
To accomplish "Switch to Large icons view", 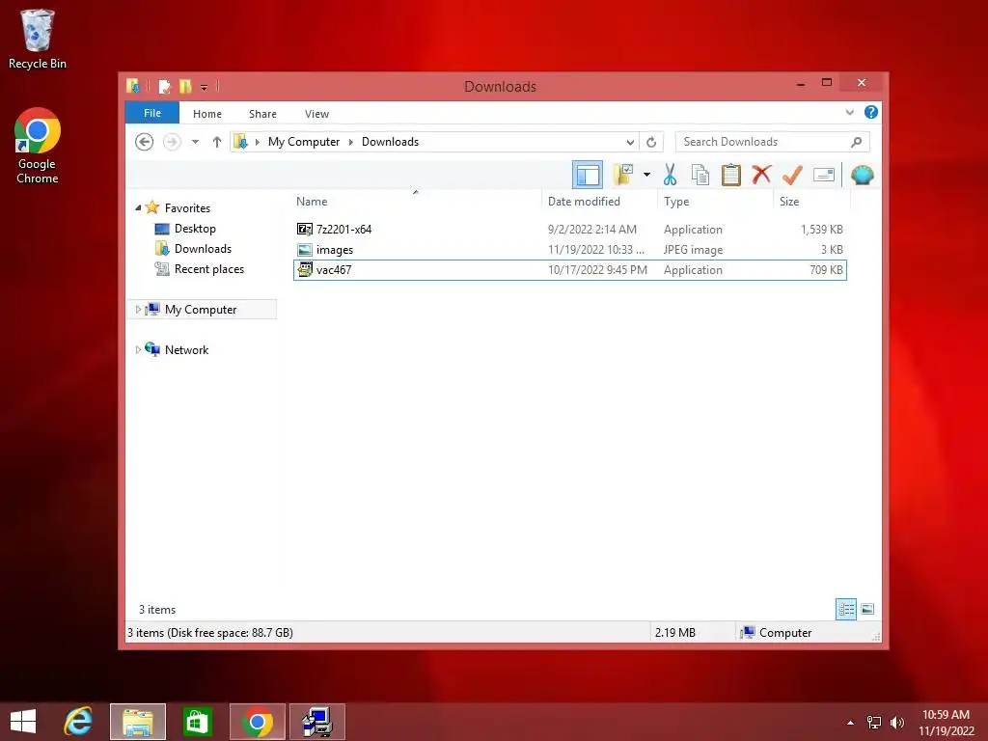I will (x=867, y=609).
